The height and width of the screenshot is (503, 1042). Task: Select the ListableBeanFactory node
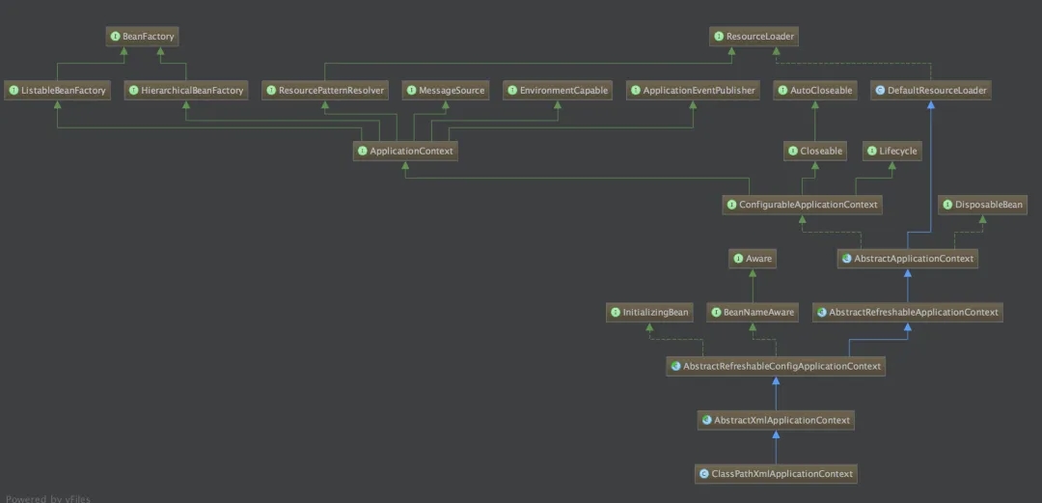click(57, 91)
